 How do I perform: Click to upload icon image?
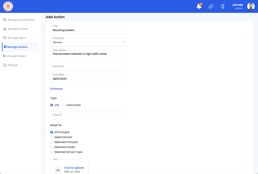74,167
